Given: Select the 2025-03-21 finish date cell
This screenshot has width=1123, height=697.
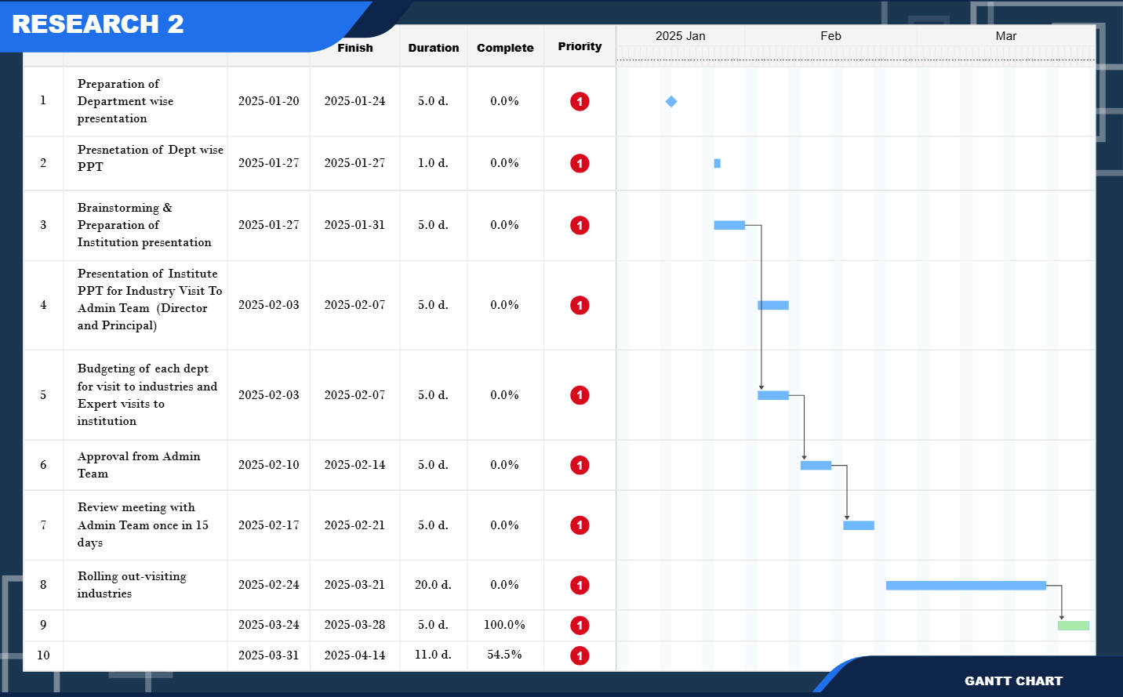Looking at the screenshot, I should (x=354, y=585).
